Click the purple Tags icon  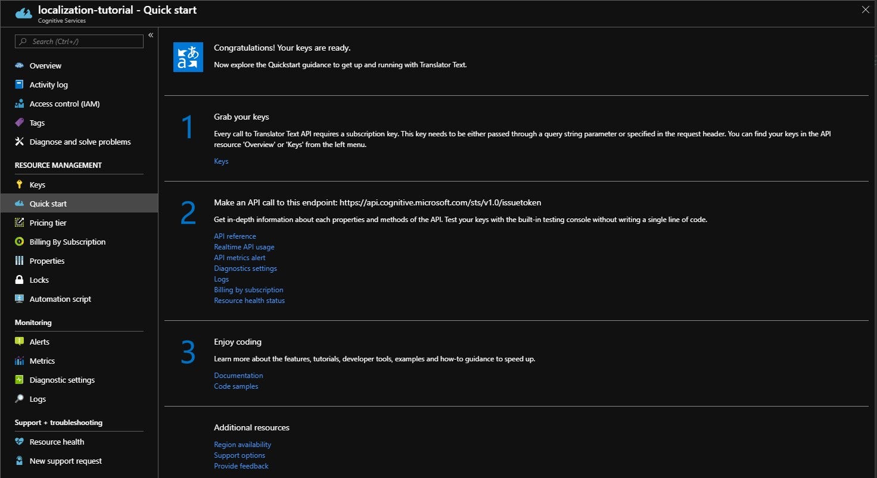(x=19, y=123)
